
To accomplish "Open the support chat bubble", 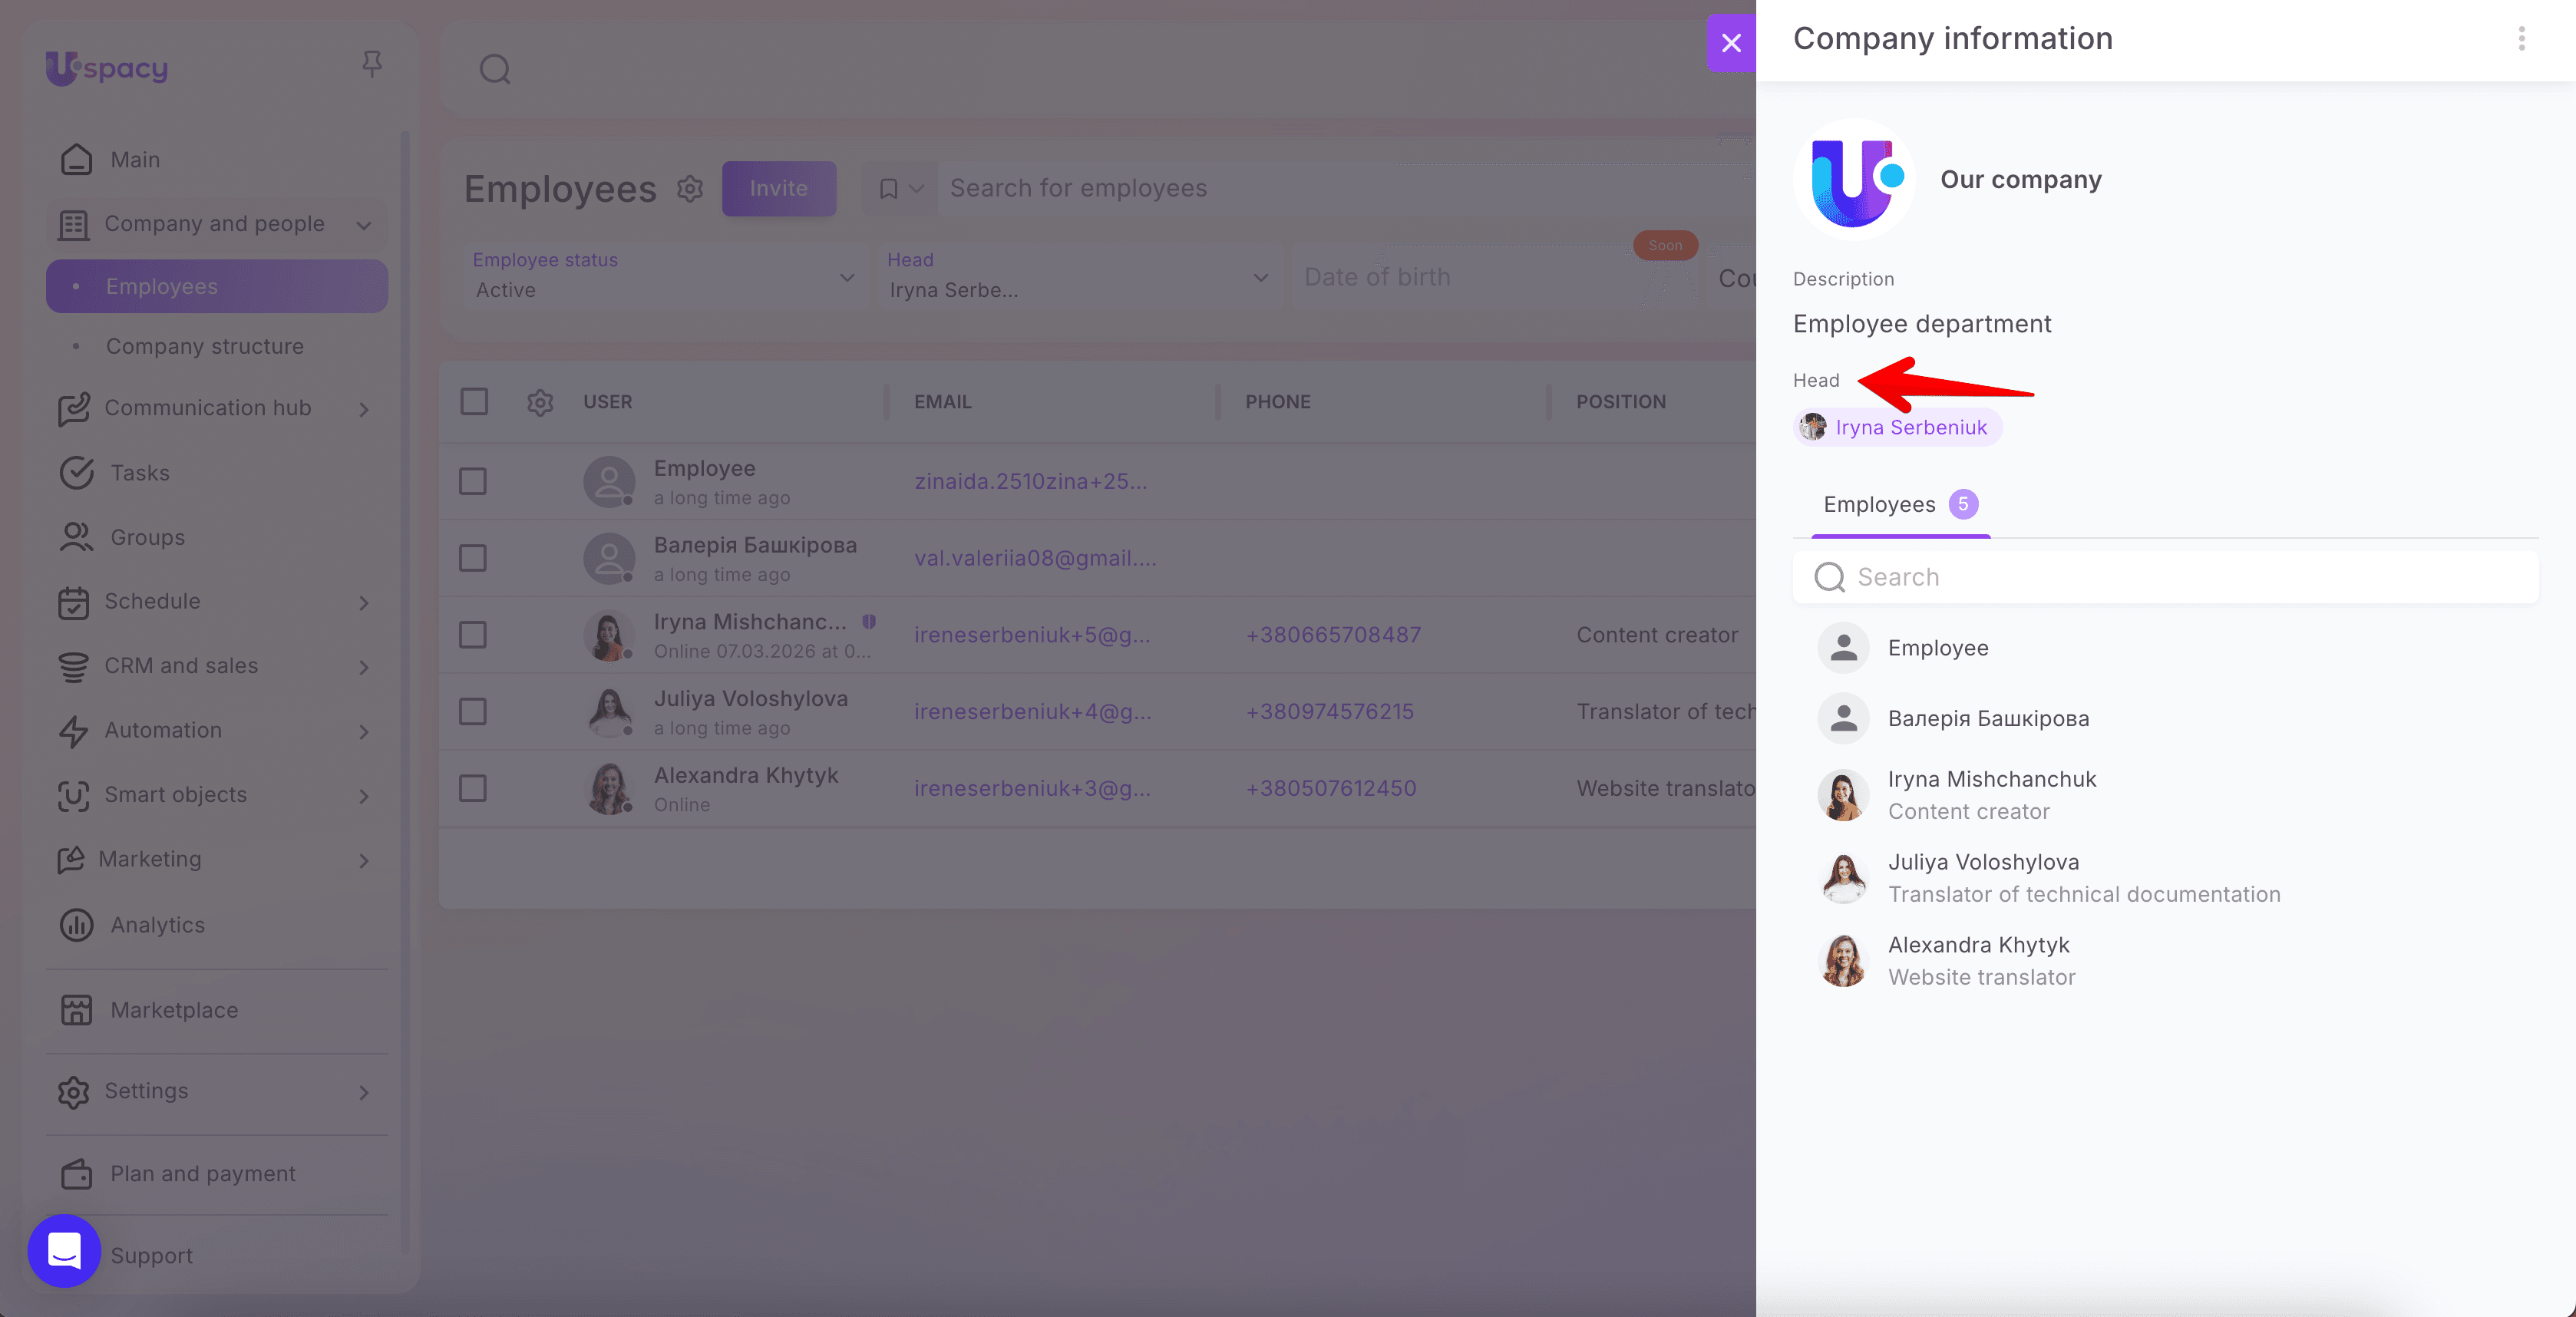I will (64, 1250).
